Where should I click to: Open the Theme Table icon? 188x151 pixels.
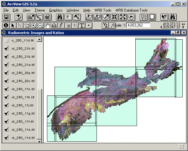point(48,17)
